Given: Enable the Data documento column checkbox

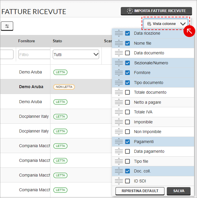Looking at the screenshot, I should pos(128,53).
